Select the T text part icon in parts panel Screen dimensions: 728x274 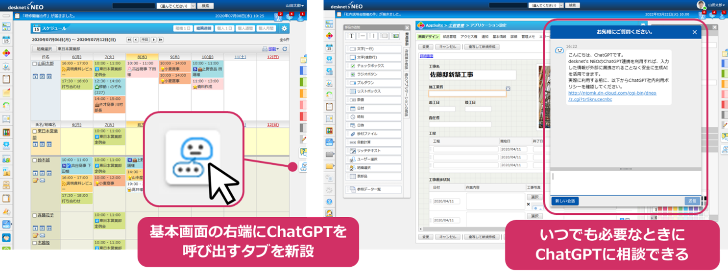click(x=351, y=36)
